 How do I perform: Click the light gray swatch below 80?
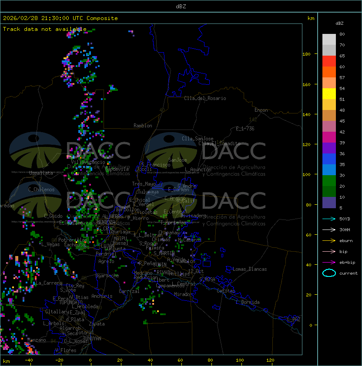tap(329, 40)
